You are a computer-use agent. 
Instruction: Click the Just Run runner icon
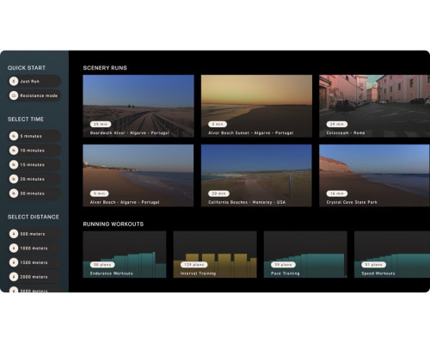coord(14,82)
